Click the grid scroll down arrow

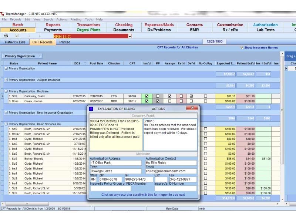(x=282, y=199)
